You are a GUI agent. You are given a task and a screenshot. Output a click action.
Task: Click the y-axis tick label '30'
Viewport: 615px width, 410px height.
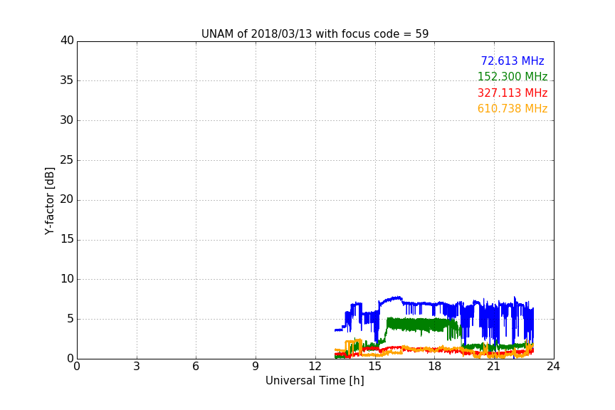coord(67,120)
